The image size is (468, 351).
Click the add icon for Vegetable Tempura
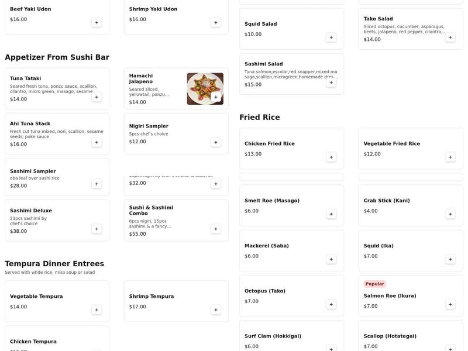click(x=96, y=309)
